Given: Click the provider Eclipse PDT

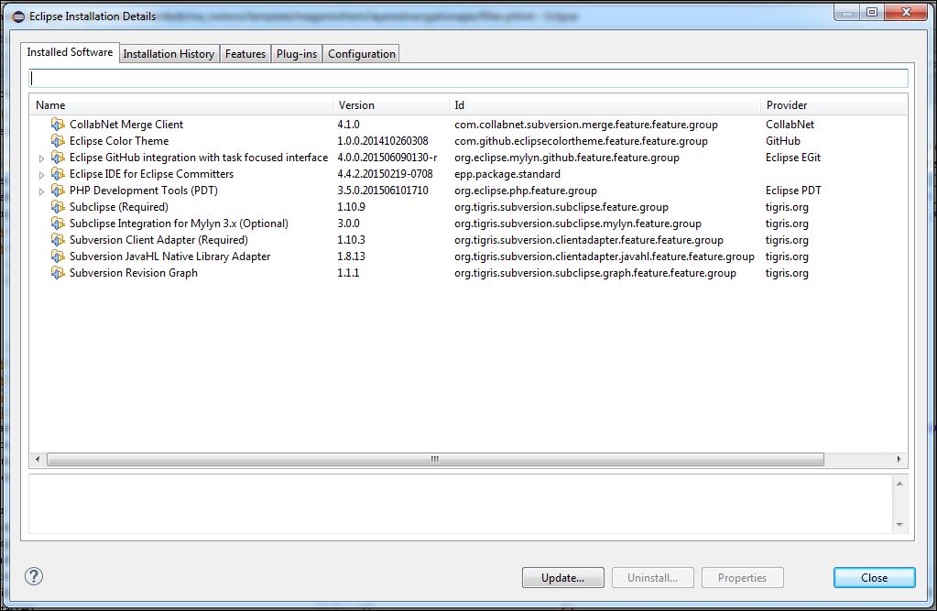Looking at the screenshot, I should click(793, 191).
